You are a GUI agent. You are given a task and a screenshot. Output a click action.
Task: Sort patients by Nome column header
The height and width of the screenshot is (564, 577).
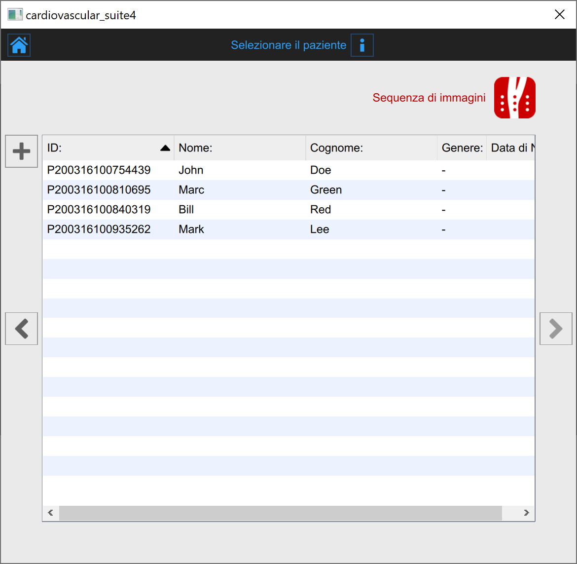240,148
